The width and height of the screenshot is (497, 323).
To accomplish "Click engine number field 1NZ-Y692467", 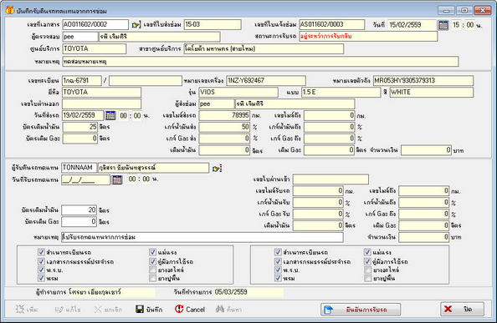I will (x=266, y=81).
